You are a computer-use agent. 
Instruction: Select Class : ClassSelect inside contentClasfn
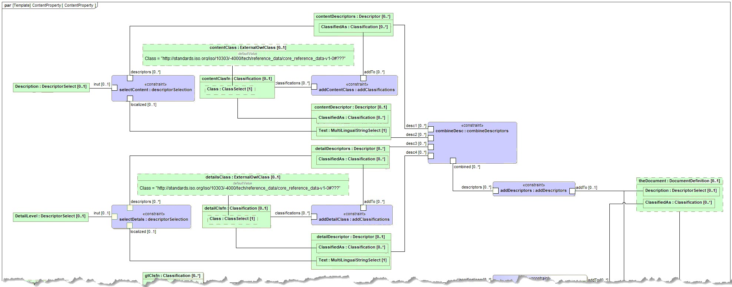coord(230,89)
